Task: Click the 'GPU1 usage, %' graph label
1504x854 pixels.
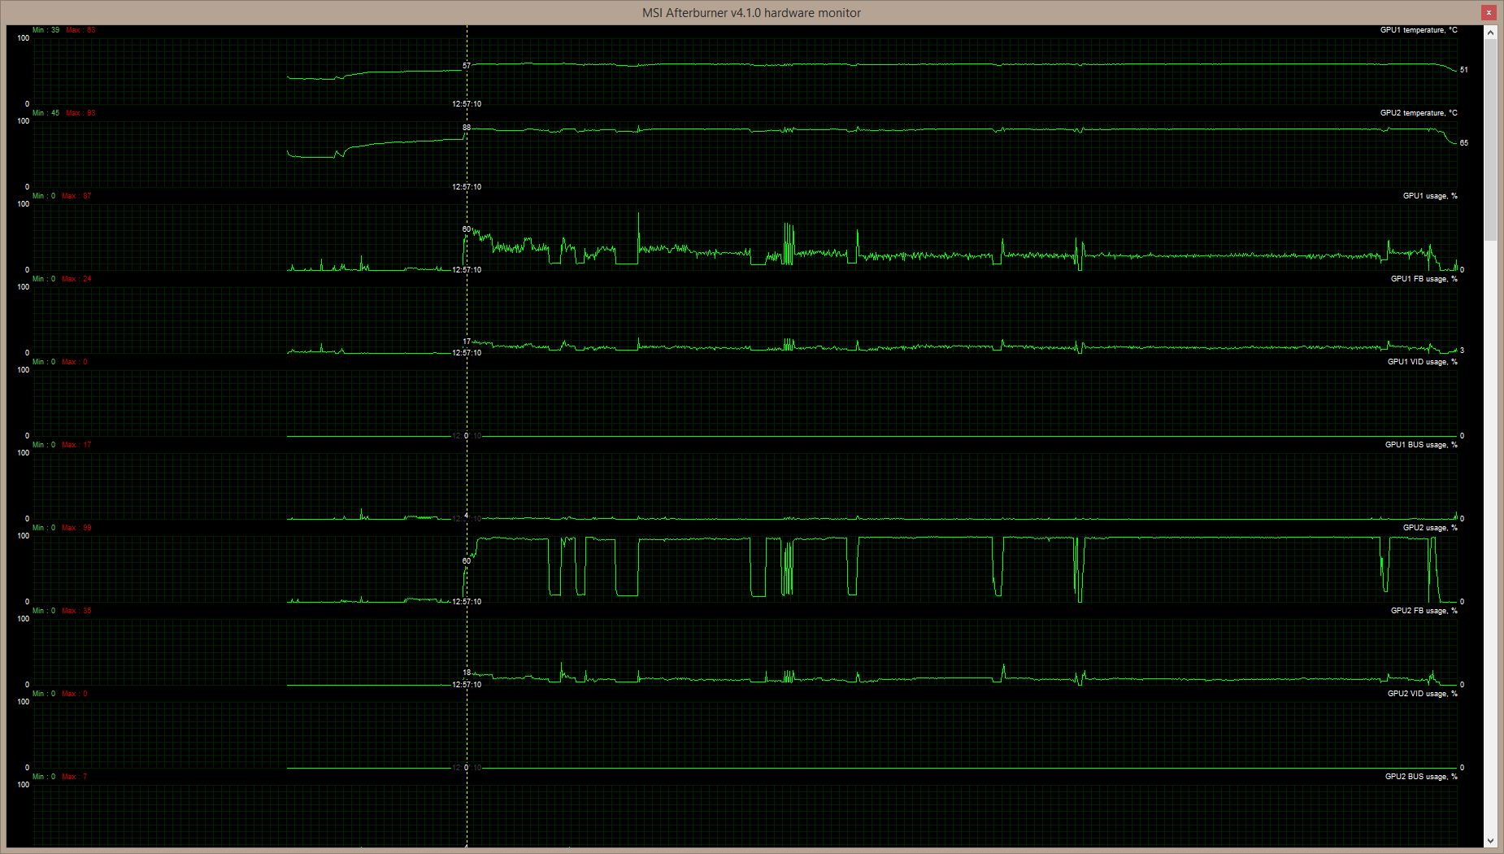Action: click(1430, 196)
